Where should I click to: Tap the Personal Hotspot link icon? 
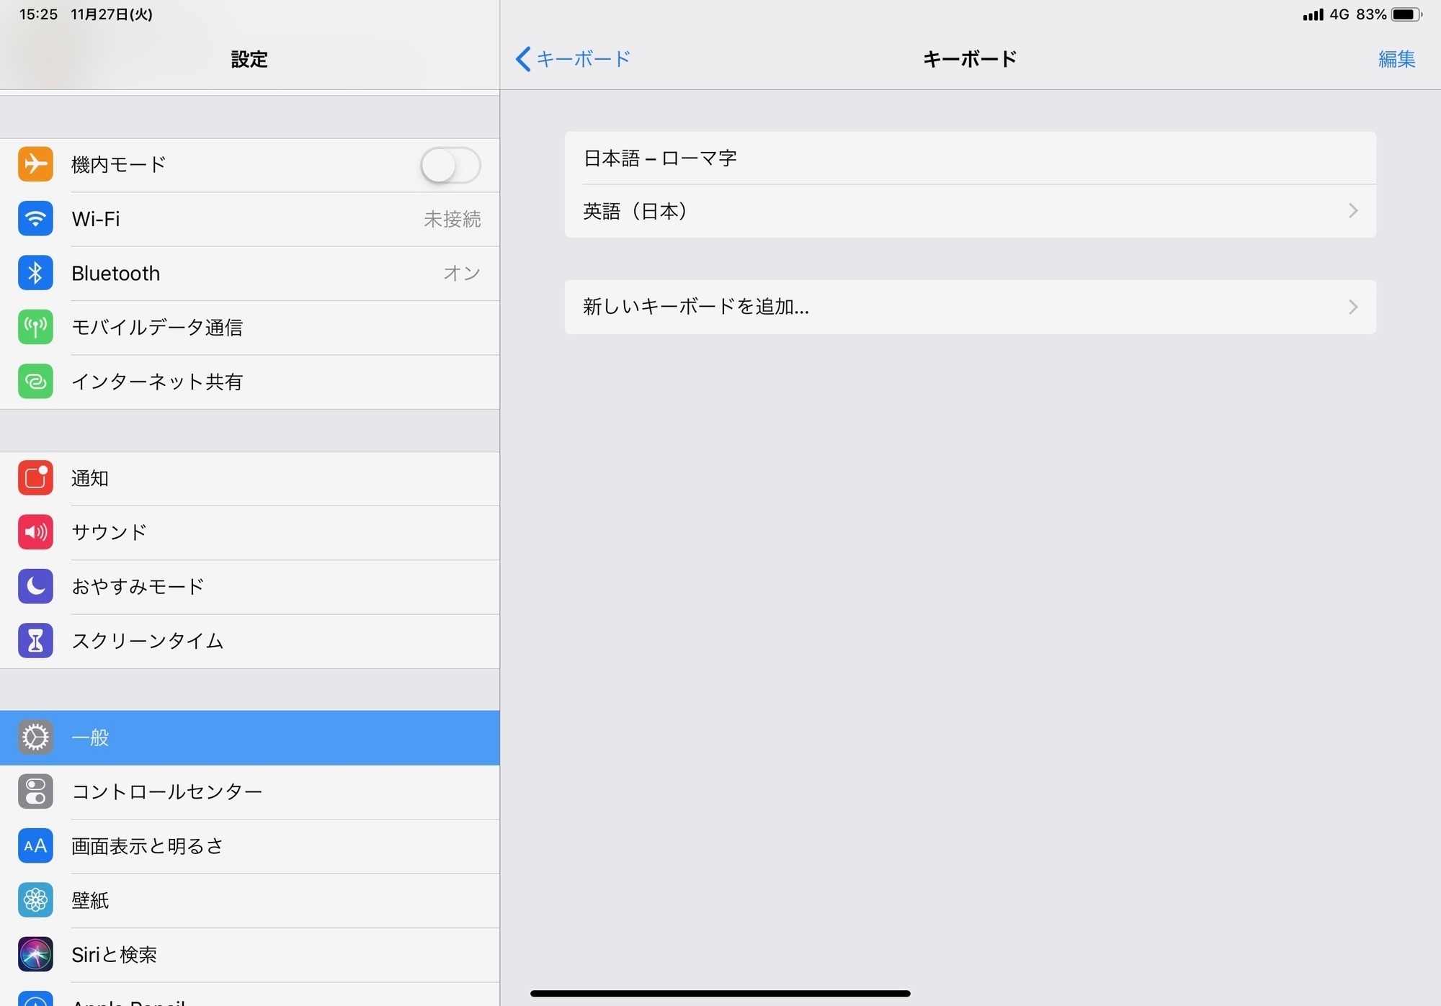(x=35, y=381)
